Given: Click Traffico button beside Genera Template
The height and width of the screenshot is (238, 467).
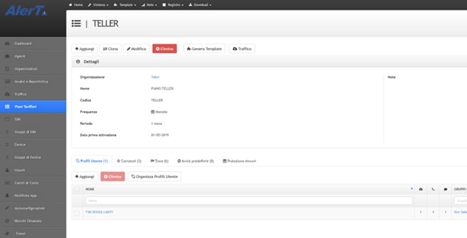Looking at the screenshot, I should click(x=242, y=49).
